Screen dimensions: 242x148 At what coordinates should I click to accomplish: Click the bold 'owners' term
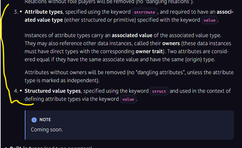(171, 43)
